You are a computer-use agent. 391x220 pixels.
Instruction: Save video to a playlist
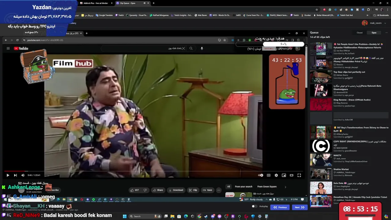(x=207, y=190)
